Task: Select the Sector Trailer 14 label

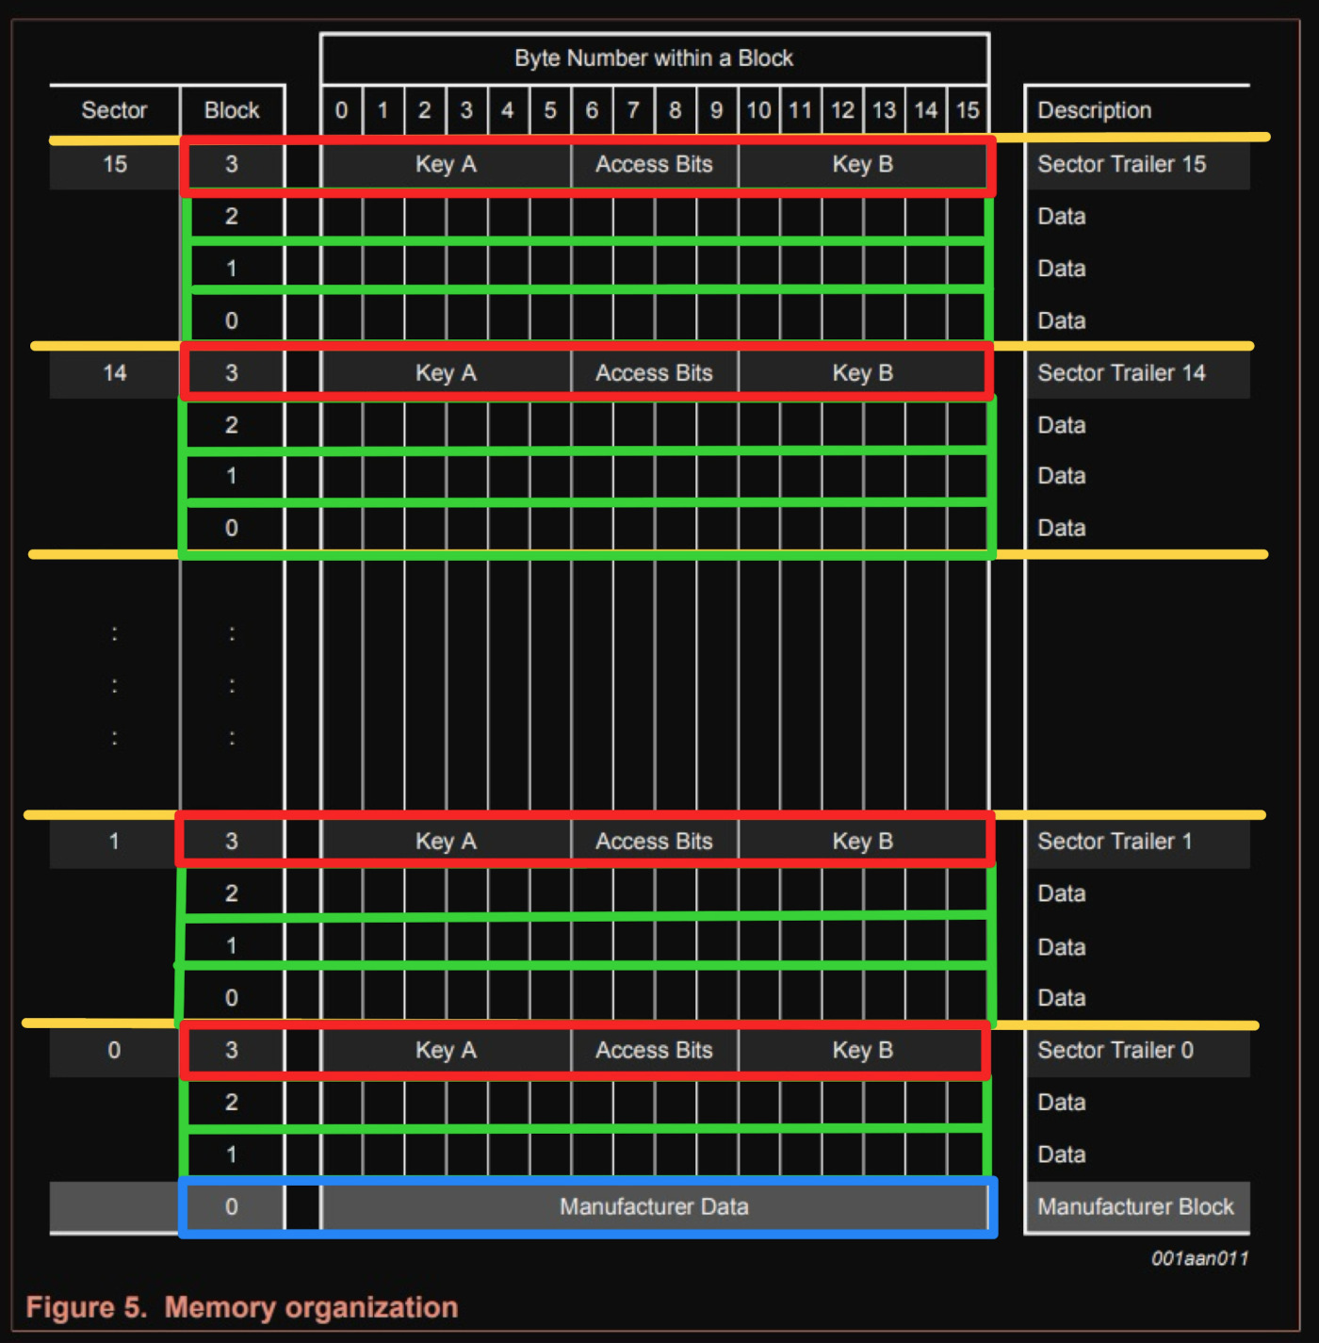Action: 1121,373
